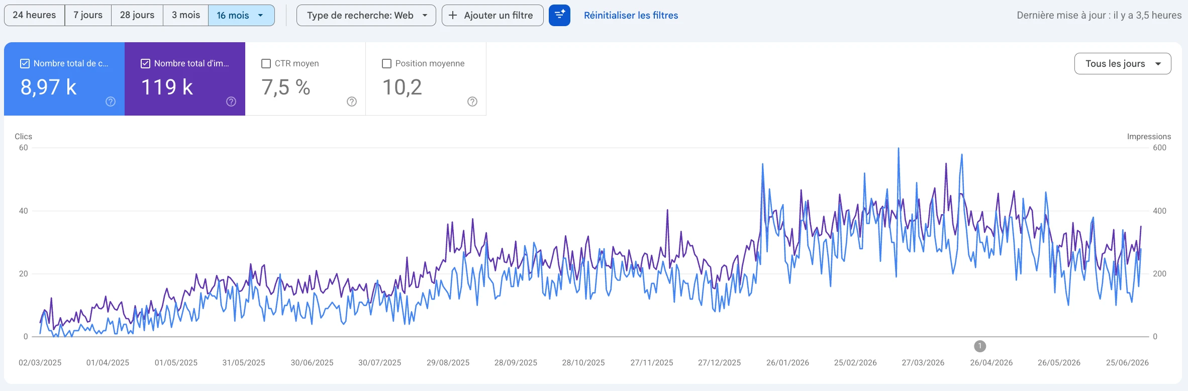The width and height of the screenshot is (1188, 391).
Task: Click the 27/11/2025 axis date label
Action: coord(652,362)
